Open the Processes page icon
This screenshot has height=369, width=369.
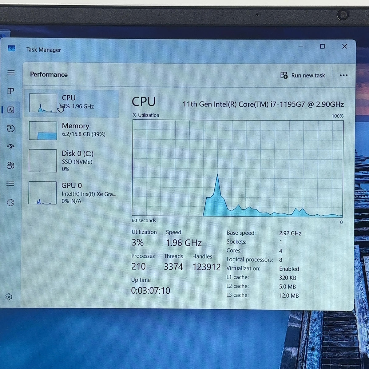point(11,91)
